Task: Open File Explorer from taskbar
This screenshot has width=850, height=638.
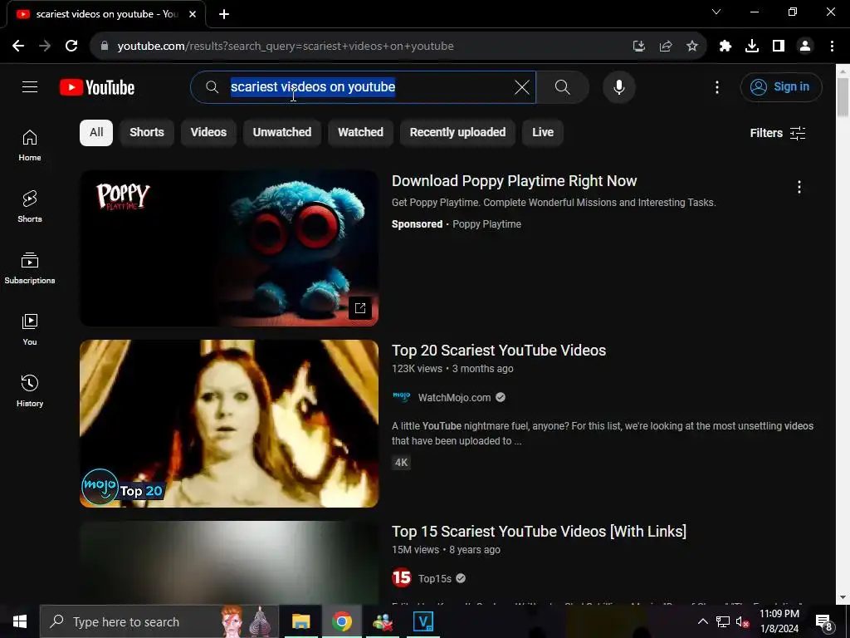Action: (300, 621)
